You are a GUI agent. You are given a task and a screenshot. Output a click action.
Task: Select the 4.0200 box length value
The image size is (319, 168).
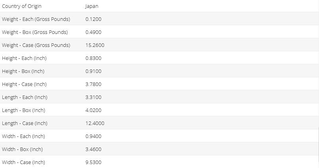click(93, 110)
